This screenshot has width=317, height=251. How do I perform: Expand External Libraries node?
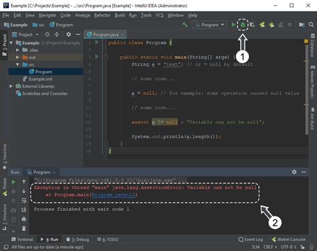tap(11, 86)
